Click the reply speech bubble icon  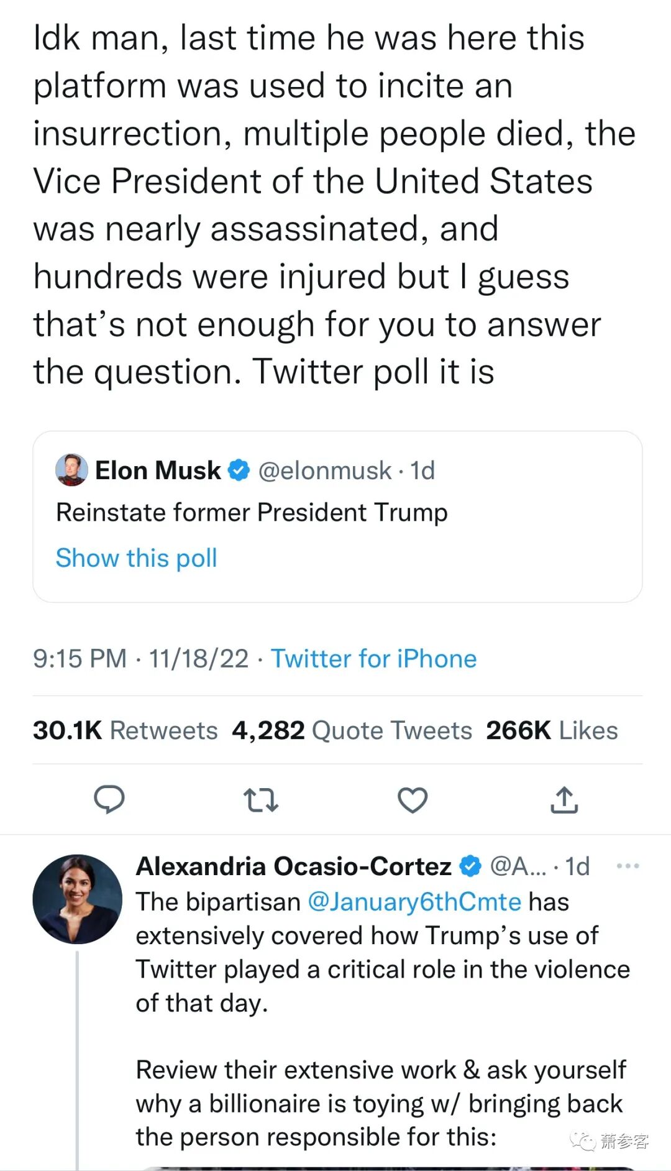[x=109, y=799]
